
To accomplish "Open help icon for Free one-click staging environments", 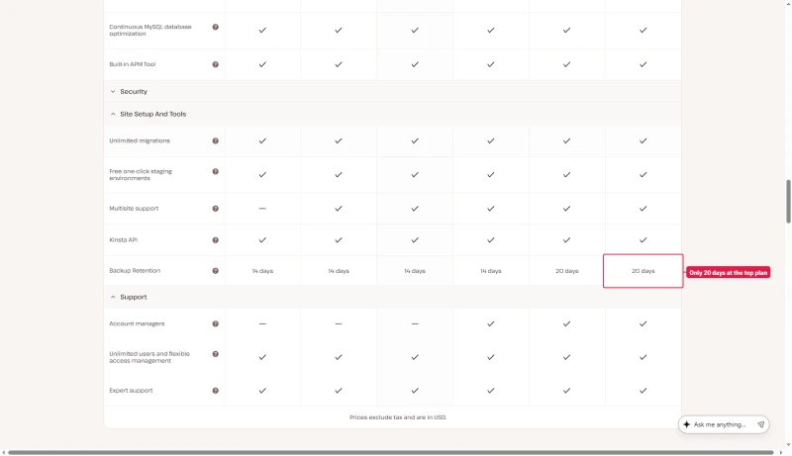I will point(215,171).
